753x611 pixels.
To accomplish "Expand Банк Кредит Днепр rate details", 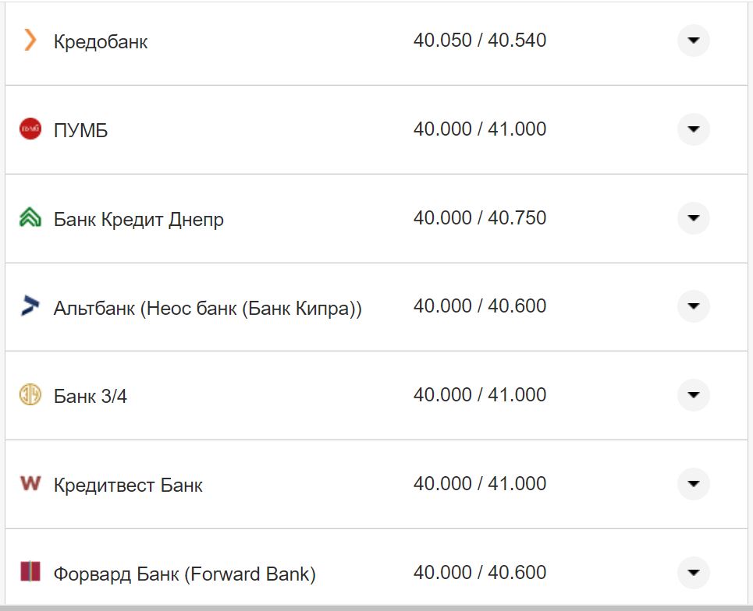I will [x=693, y=218].
